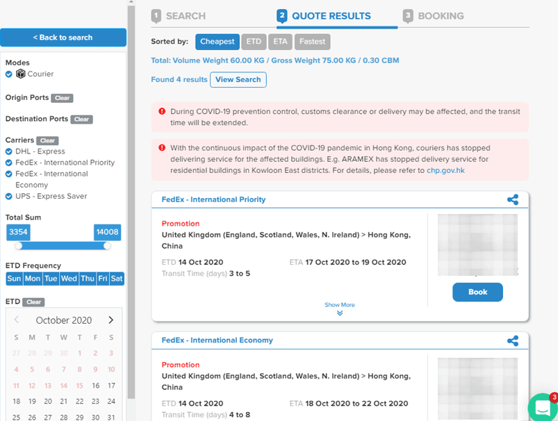
Task: Go to next month in calendar
Action: pyautogui.click(x=110, y=320)
